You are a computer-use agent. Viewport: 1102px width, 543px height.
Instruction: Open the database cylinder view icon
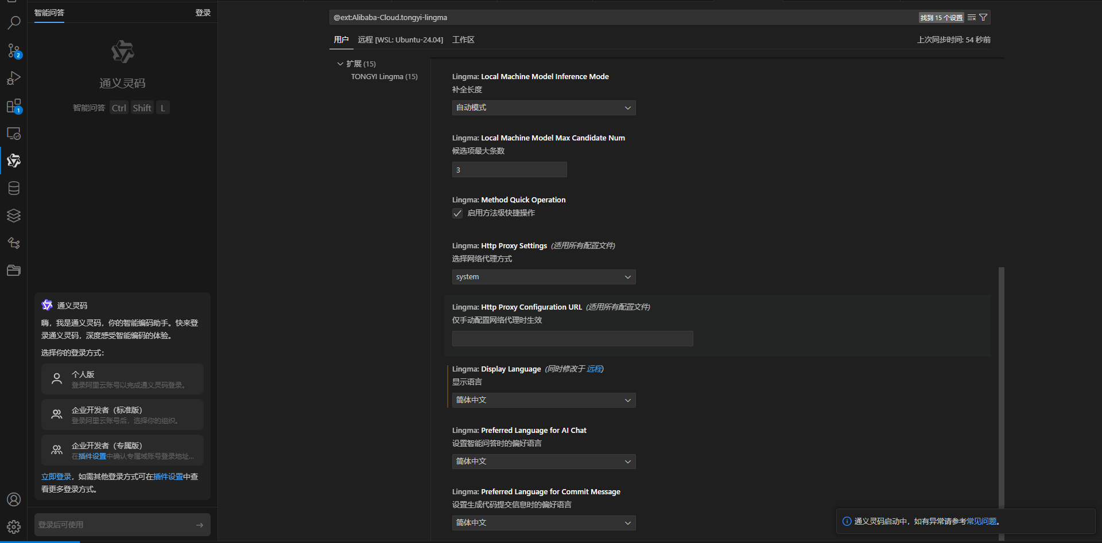click(x=14, y=188)
